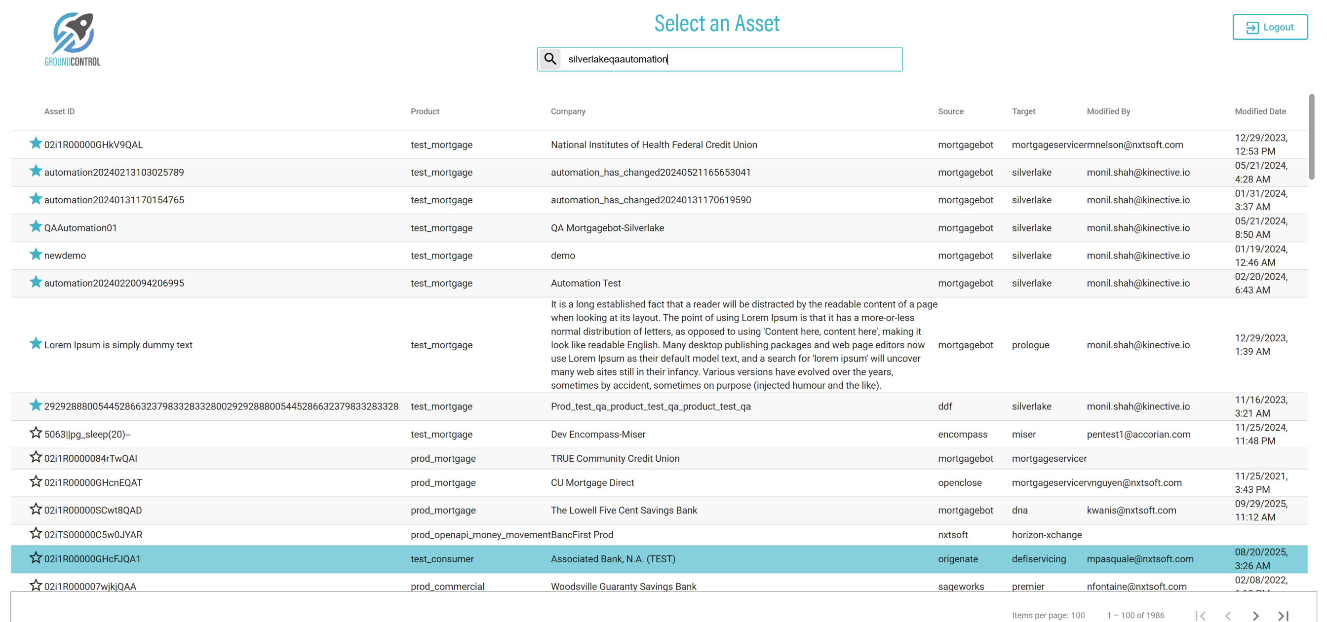This screenshot has width=1327, height=622.
Task: Sort by Asset ID column header
Action: pos(59,111)
